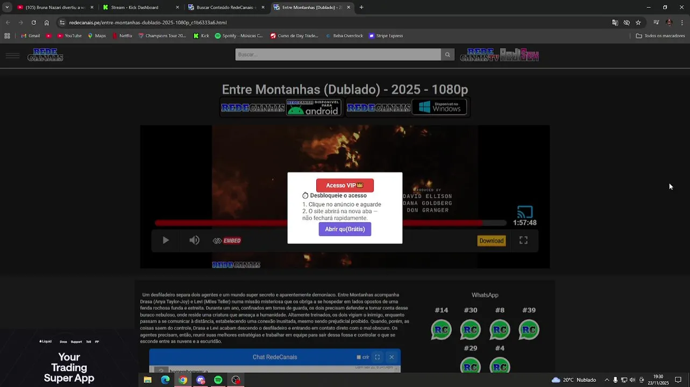Click the translate page icon
Viewport: 690px width, 387px height.
615,23
